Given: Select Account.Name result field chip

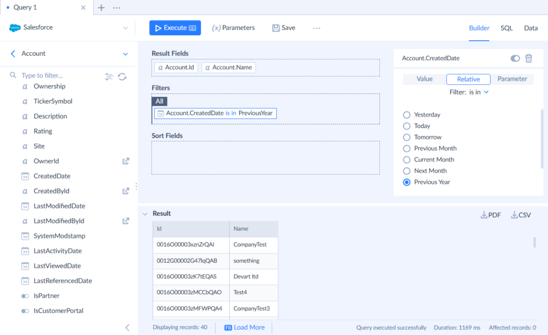Looking at the screenshot, I should click(229, 67).
